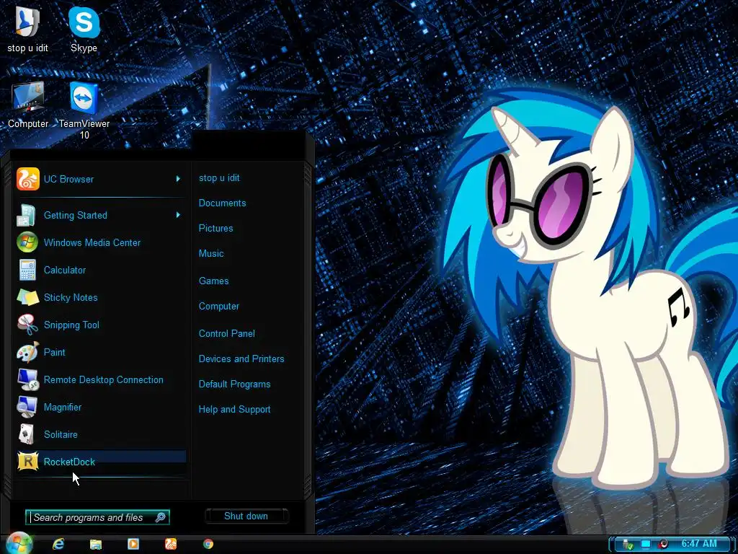Open Windows Media Player on taskbar
Screen dimensions: 738x554
pos(133,544)
